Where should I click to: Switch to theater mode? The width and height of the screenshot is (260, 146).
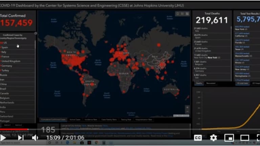tap(245, 138)
